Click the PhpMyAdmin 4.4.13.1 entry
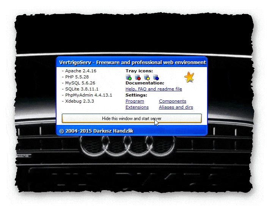Image resolution: width=267 pixels, height=206 pixels. pyautogui.click(x=87, y=95)
